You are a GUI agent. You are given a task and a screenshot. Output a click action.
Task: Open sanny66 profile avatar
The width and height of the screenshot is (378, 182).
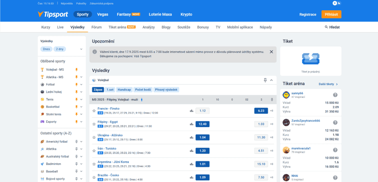286,95
